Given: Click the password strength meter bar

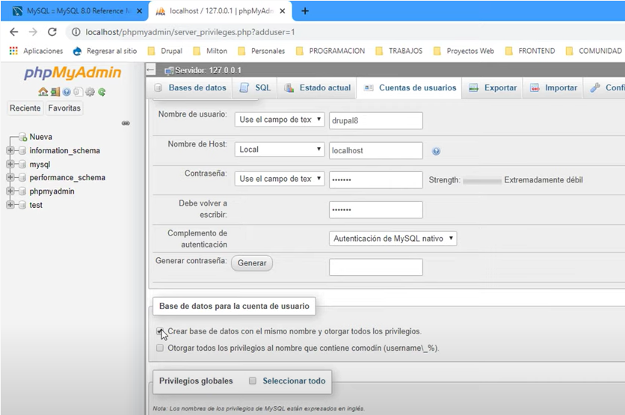Looking at the screenshot, I should click(x=482, y=181).
